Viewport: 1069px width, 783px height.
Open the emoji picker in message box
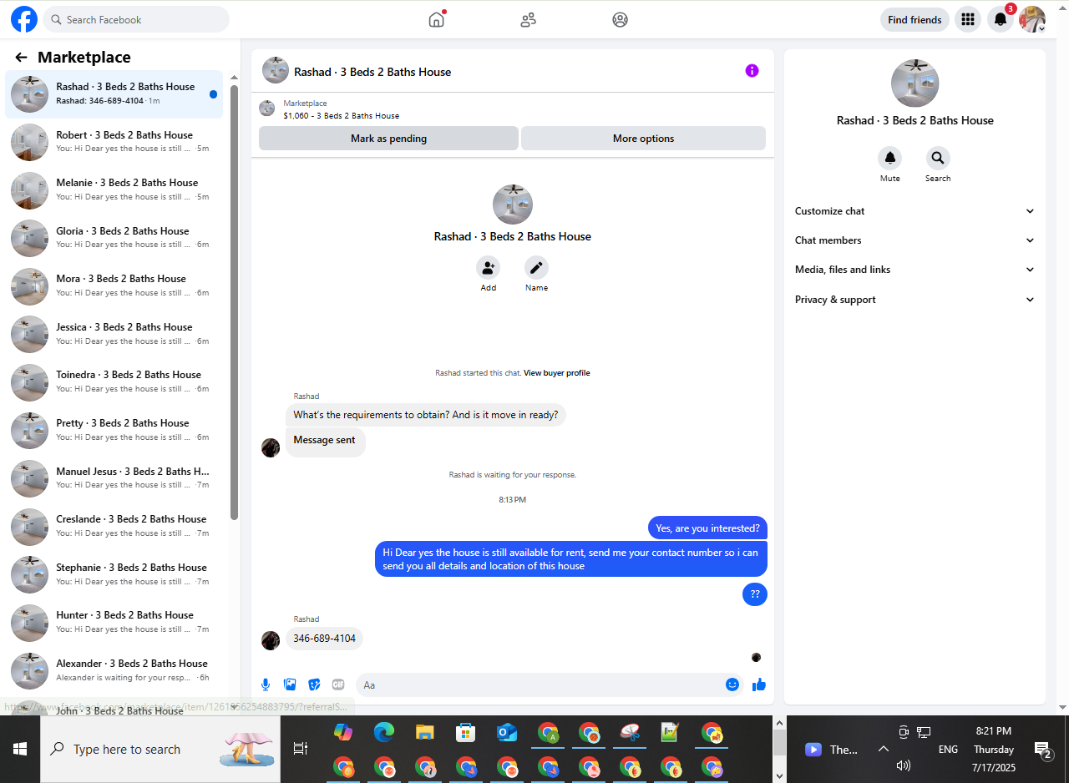pyautogui.click(x=732, y=684)
